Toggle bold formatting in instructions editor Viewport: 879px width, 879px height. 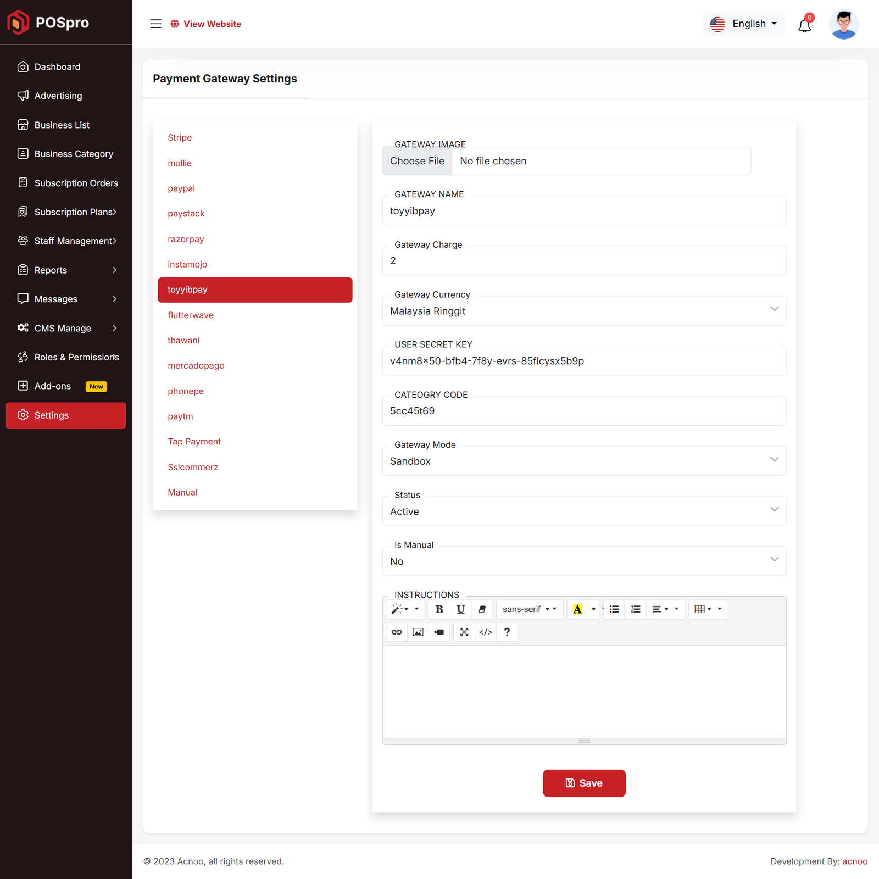(x=439, y=609)
